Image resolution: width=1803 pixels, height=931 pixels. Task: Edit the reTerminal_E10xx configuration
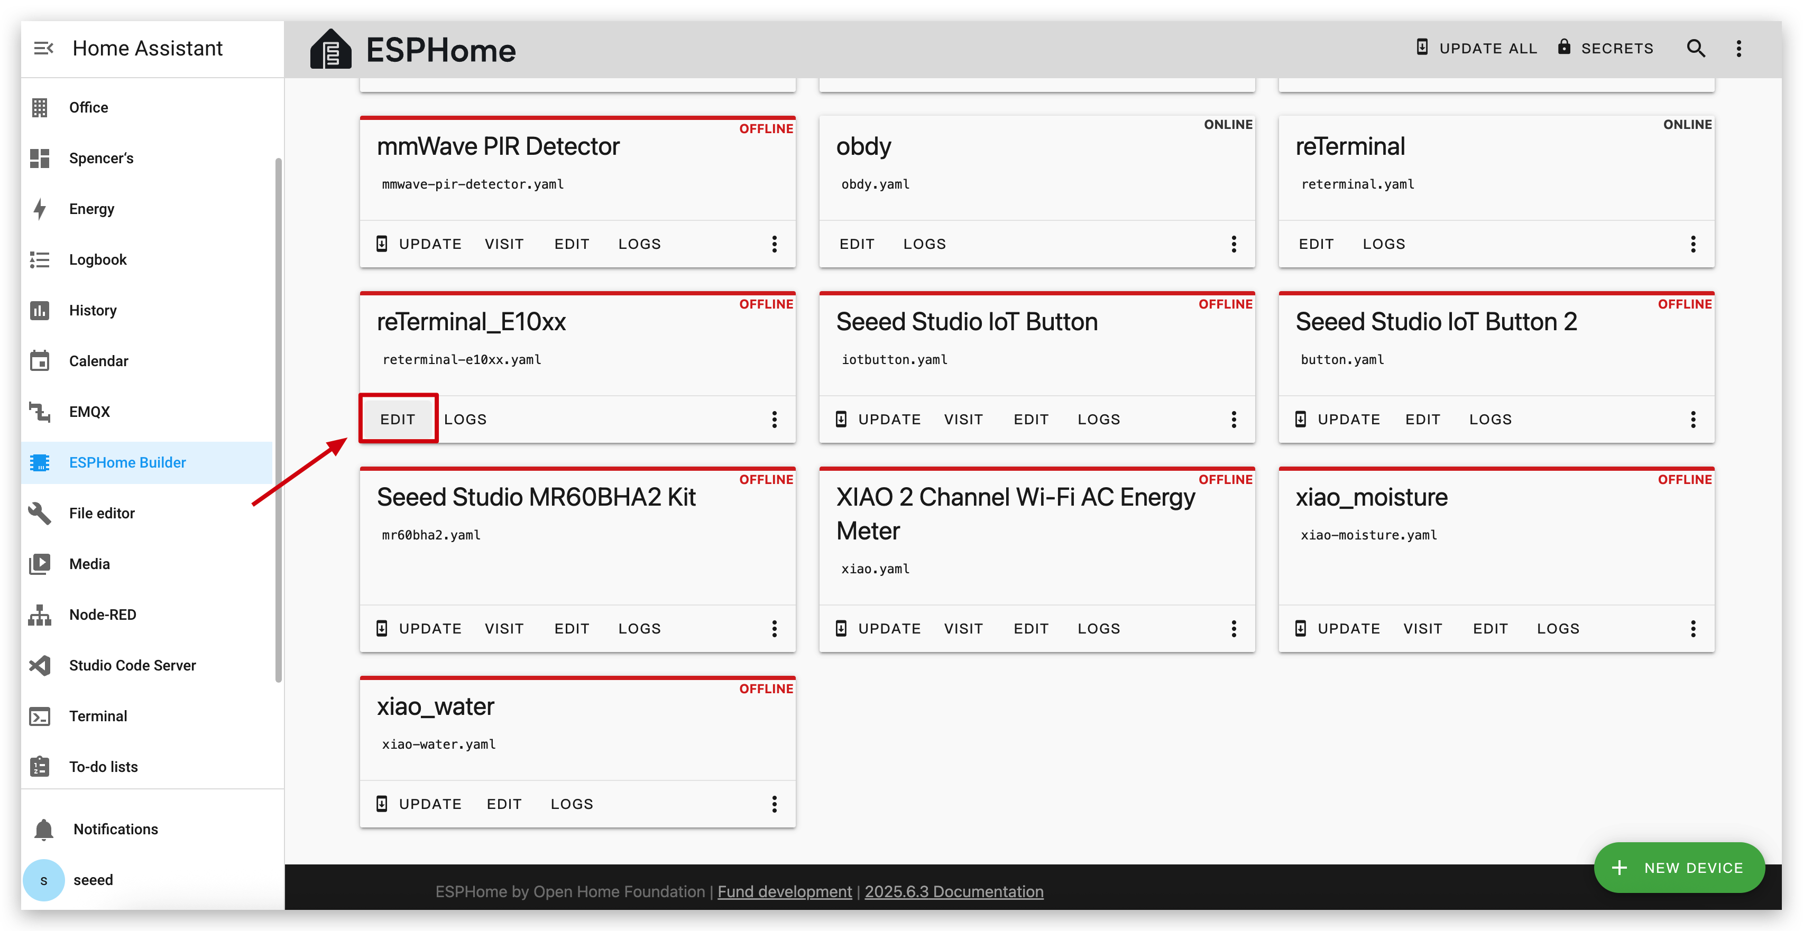click(x=398, y=419)
